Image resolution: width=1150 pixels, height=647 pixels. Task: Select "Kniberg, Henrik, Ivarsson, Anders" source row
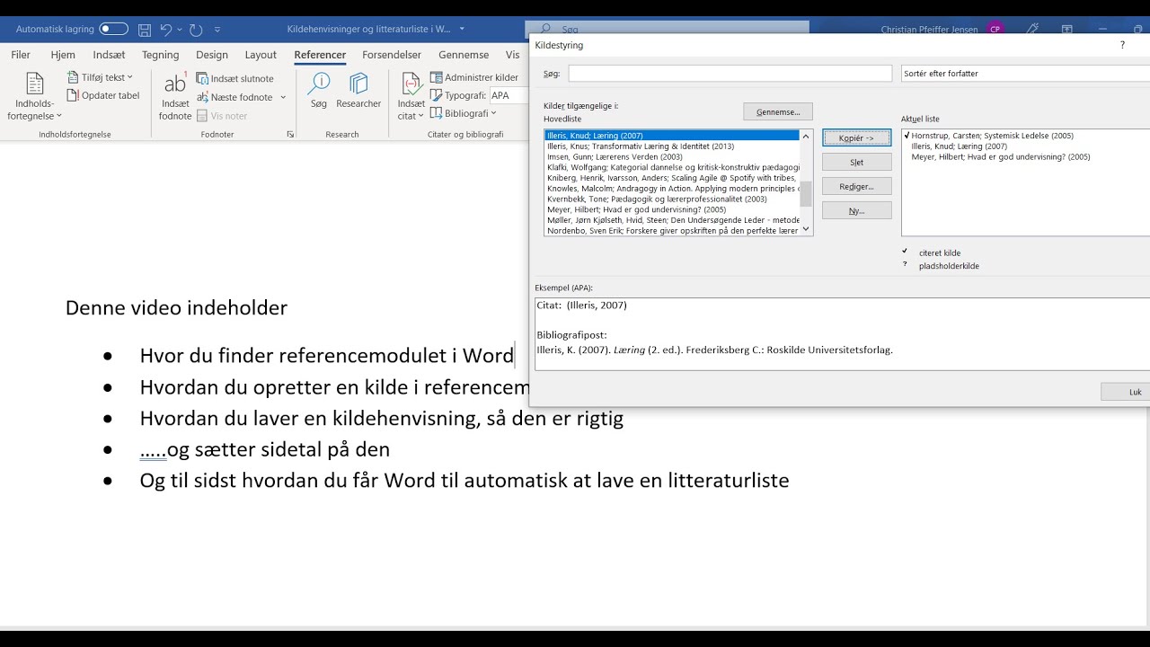[x=672, y=178]
